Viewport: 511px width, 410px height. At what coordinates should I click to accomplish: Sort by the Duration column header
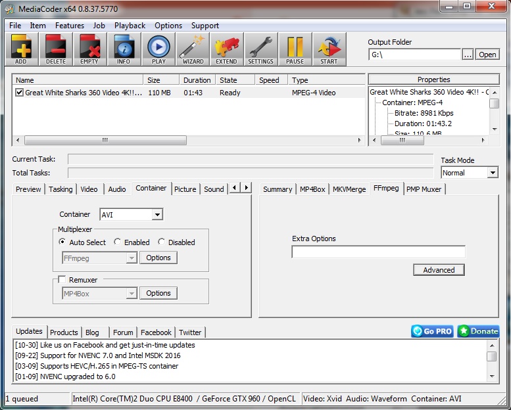click(197, 80)
